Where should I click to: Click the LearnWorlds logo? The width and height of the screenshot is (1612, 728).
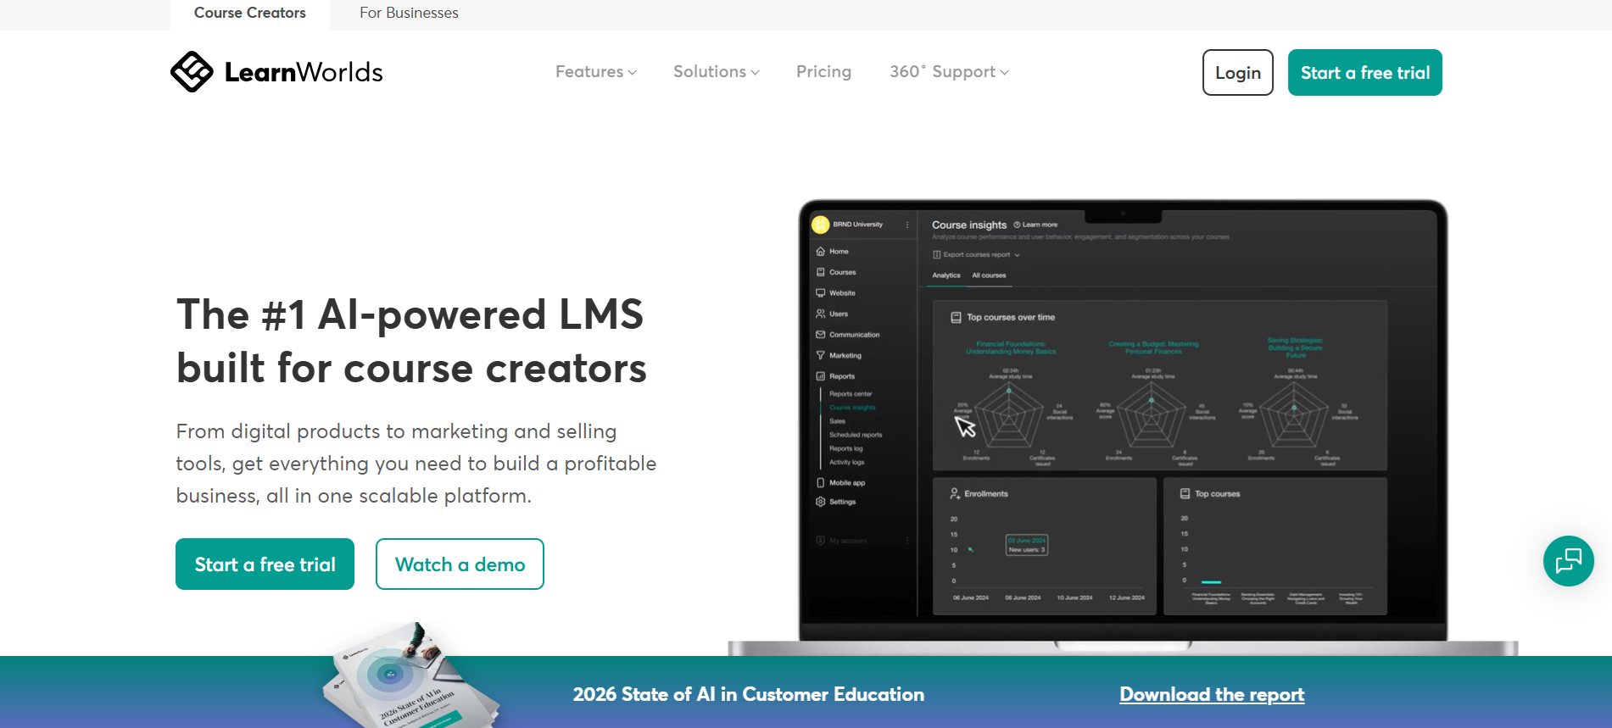click(x=276, y=72)
